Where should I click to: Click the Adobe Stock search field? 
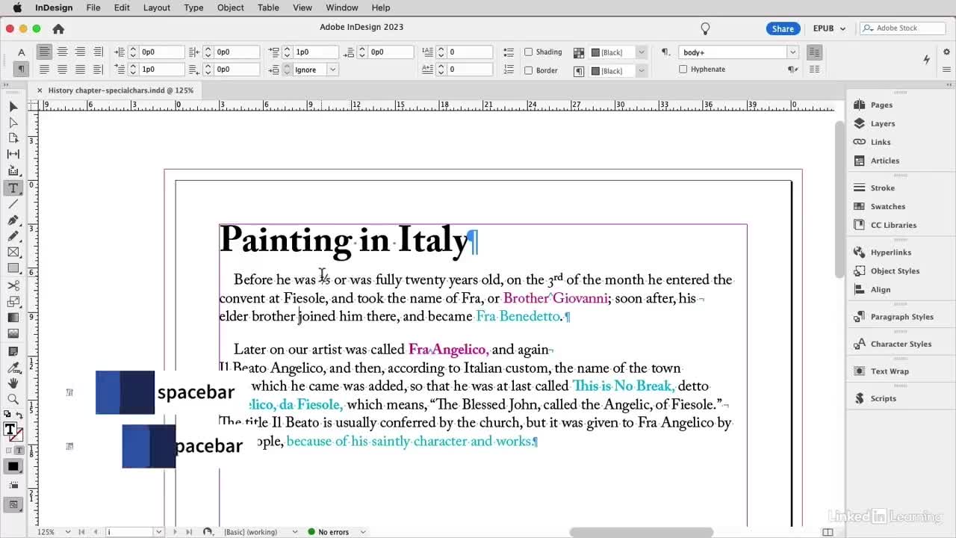(x=902, y=28)
